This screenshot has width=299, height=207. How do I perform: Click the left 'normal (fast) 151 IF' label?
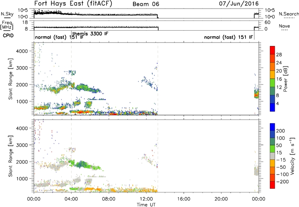pyautogui.click(x=59, y=37)
